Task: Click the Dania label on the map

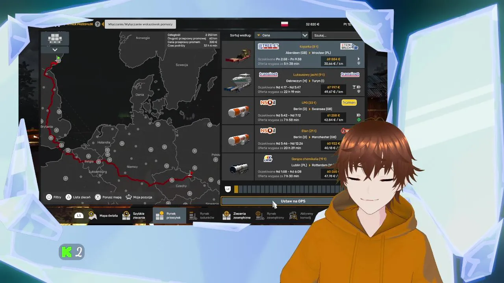Action: (140, 95)
